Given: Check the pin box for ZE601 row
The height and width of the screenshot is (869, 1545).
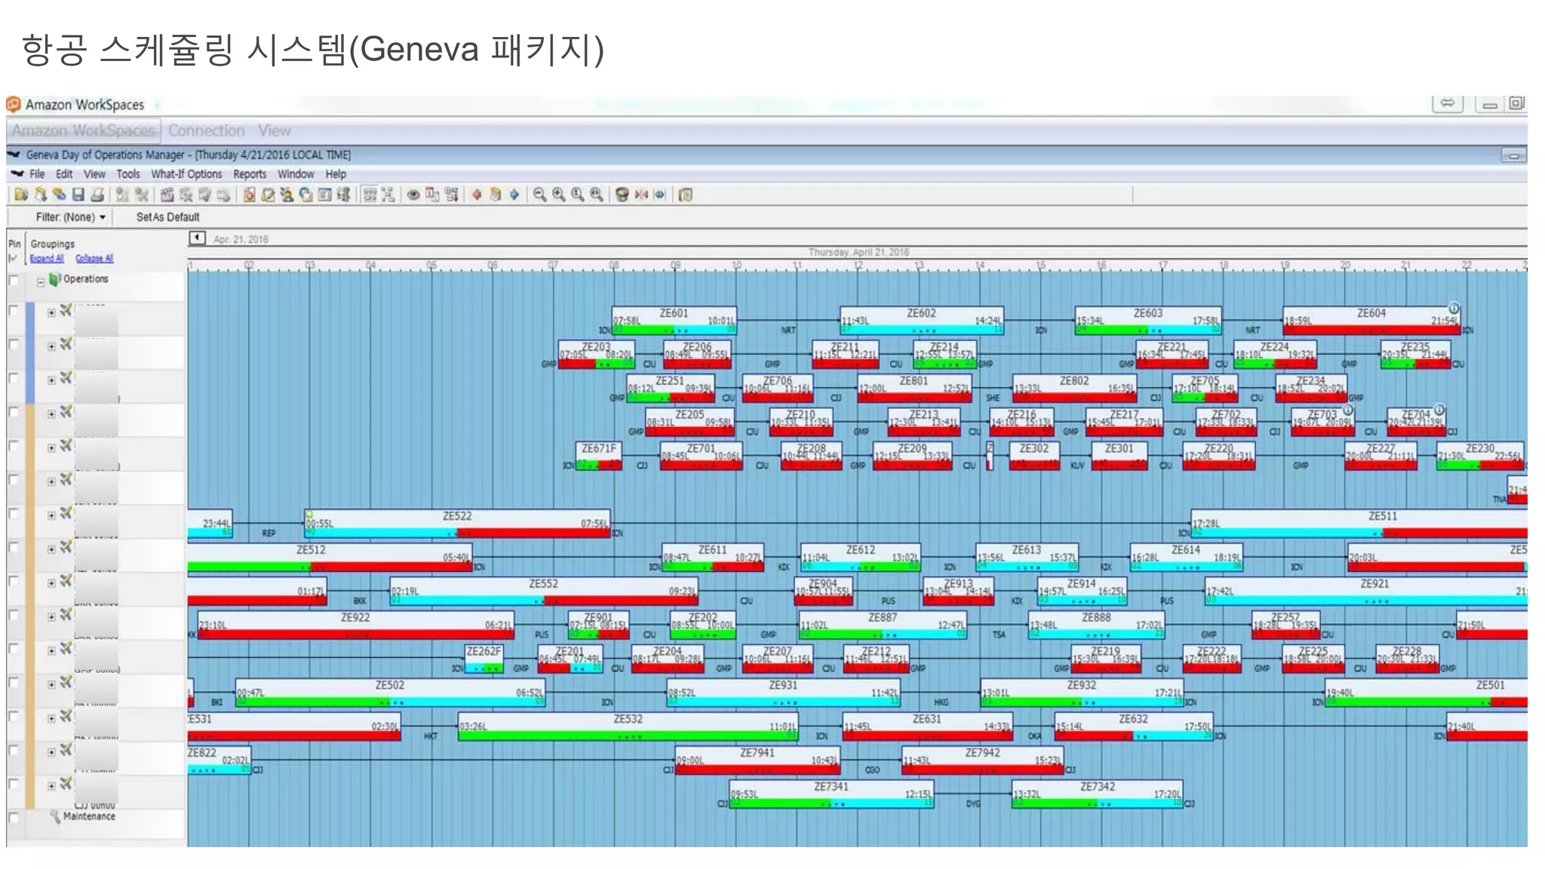Looking at the screenshot, I should pyautogui.click(x=14, y=311).
